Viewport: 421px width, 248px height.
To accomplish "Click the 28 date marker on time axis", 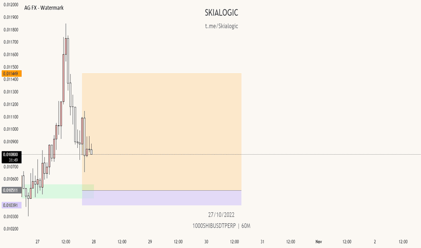I will pyautogui.click(x=94, y=242).
